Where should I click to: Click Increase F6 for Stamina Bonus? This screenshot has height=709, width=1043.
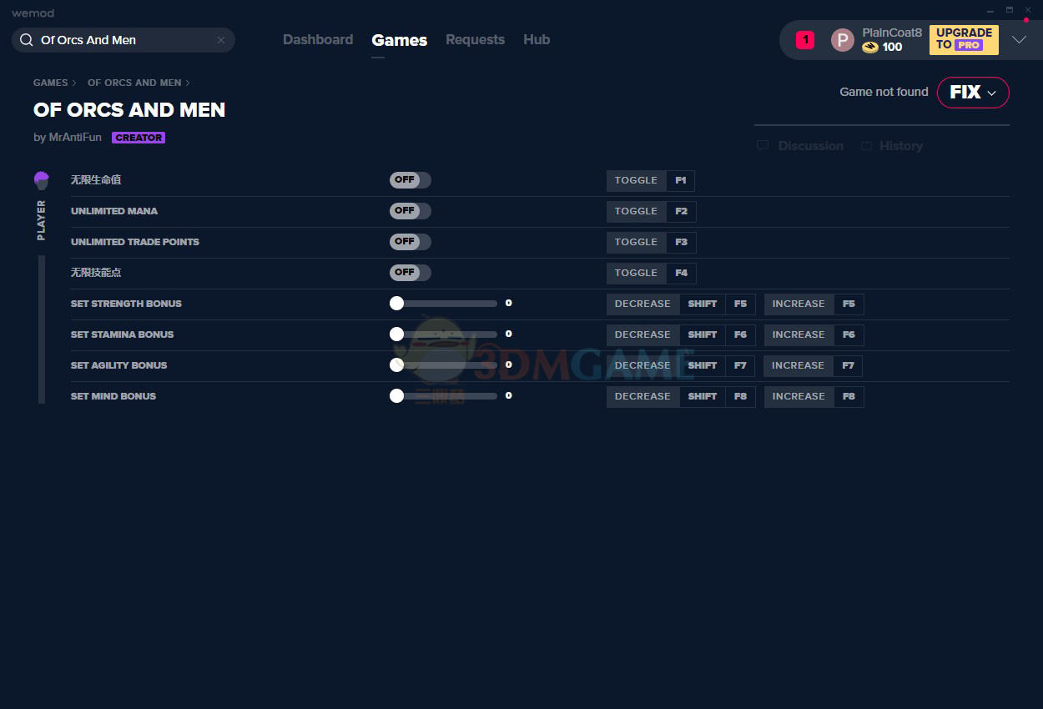pos(814,334)
